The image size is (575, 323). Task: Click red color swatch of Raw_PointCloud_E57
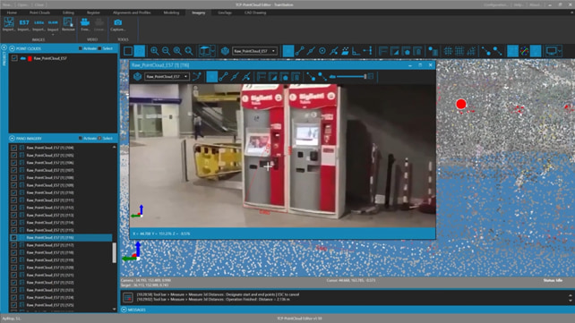coord(30,58)
